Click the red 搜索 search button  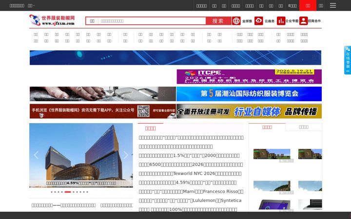coord(218,21)
